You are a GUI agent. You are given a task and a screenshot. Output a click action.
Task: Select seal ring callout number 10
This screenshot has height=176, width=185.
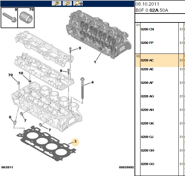[21, 73]
